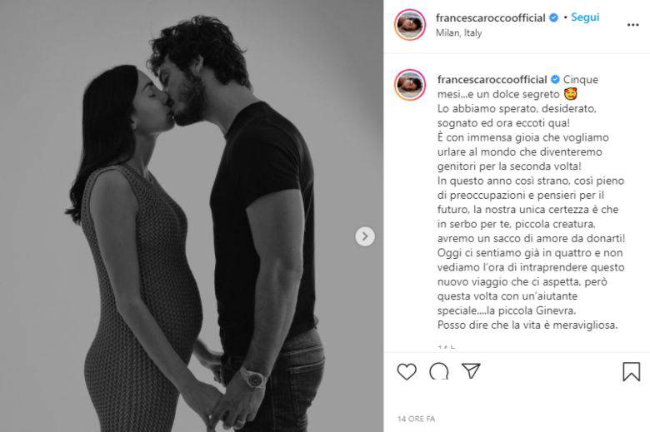Screen dimensions: 650x432
Task: Click the partially hidden timestamp under the caption
Action: coord(447,346)
